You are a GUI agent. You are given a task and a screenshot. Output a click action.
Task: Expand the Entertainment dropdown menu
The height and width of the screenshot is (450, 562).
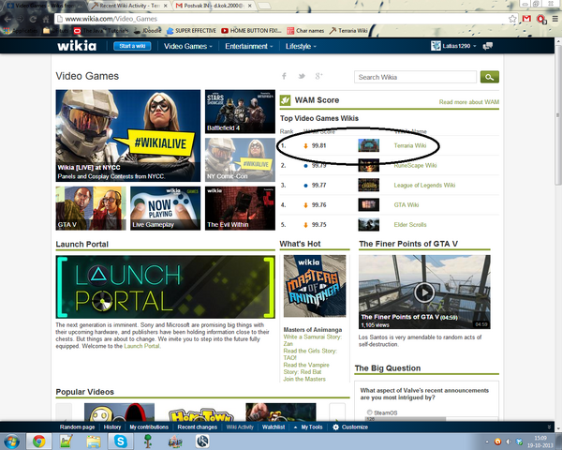pyautogui.click(x=249, y=46)
